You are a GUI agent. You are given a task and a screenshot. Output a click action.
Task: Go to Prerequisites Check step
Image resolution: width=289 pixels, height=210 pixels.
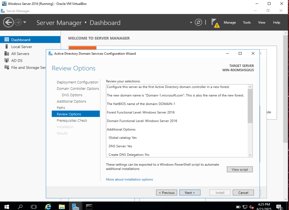click(72, 121)
